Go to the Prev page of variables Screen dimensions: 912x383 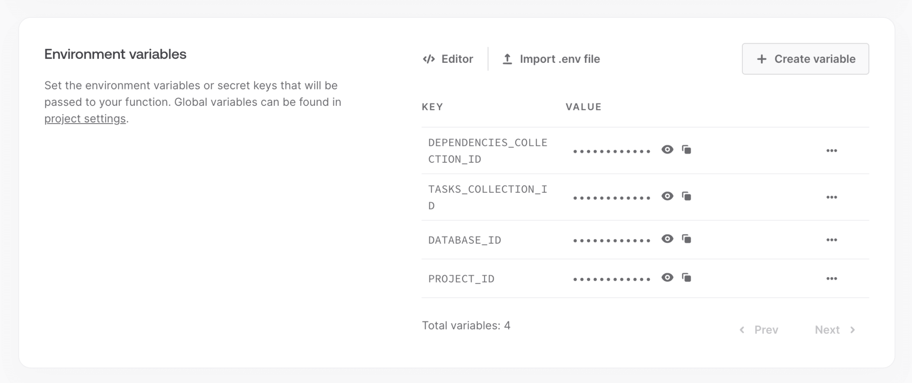(758, 330)
